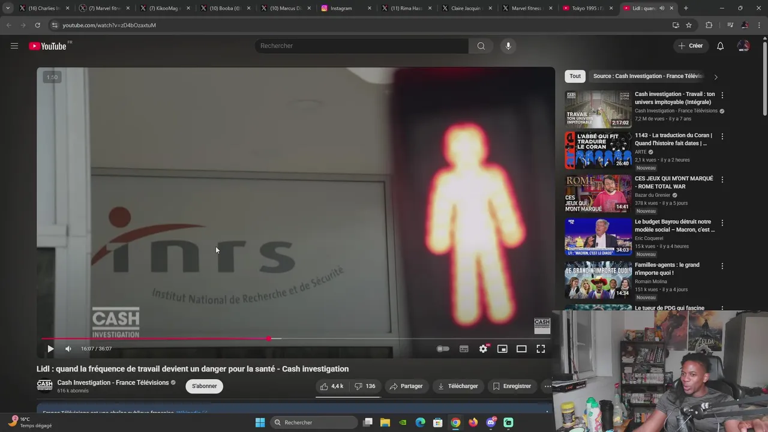Subscribe with the S'abonner button

click(205, 386)
